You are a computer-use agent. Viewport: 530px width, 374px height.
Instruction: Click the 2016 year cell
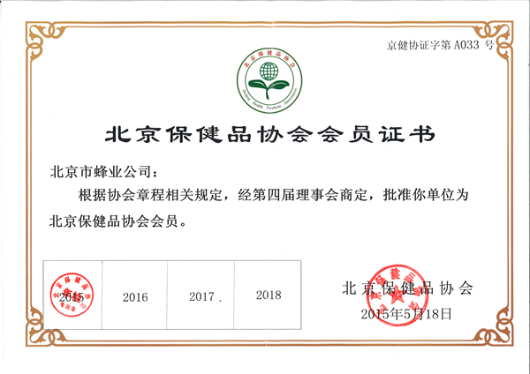click(x=134, y=295)
